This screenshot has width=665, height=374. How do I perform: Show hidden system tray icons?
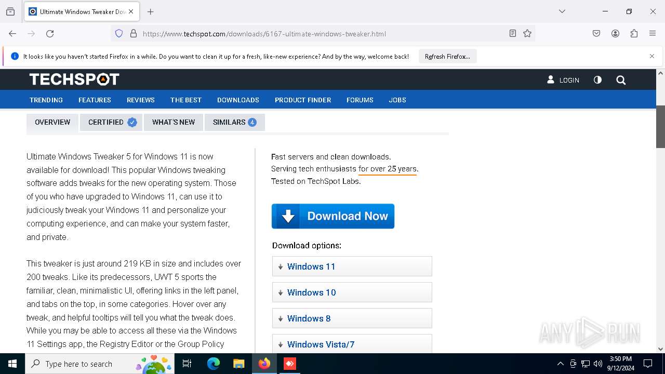(x=560, y=364)
